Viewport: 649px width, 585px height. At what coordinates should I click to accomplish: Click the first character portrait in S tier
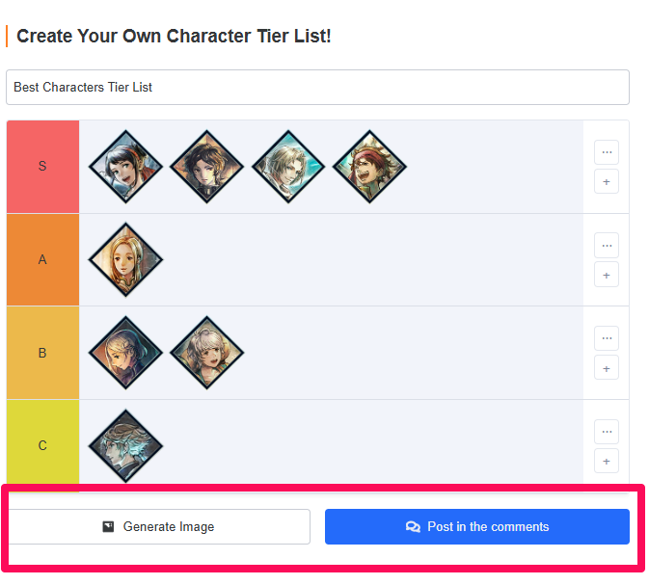coord(125,167)
